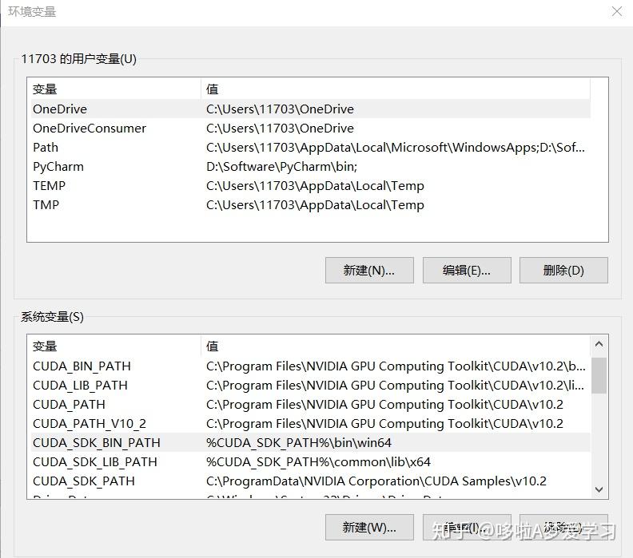Select CUDA_SDK_PATH system variable
Image resolution: width=633 pixels, height=558 pixels.
[x=84, y=481]
